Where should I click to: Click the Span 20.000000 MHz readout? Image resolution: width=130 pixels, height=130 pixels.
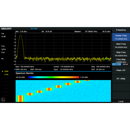pyautogui.click(x=63, y=69)
